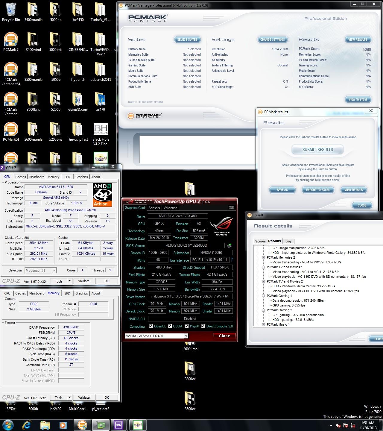Collapse the PCMark TV and Movies 2 node
This screenshot has width=383, height=431.
pos(264,281)
